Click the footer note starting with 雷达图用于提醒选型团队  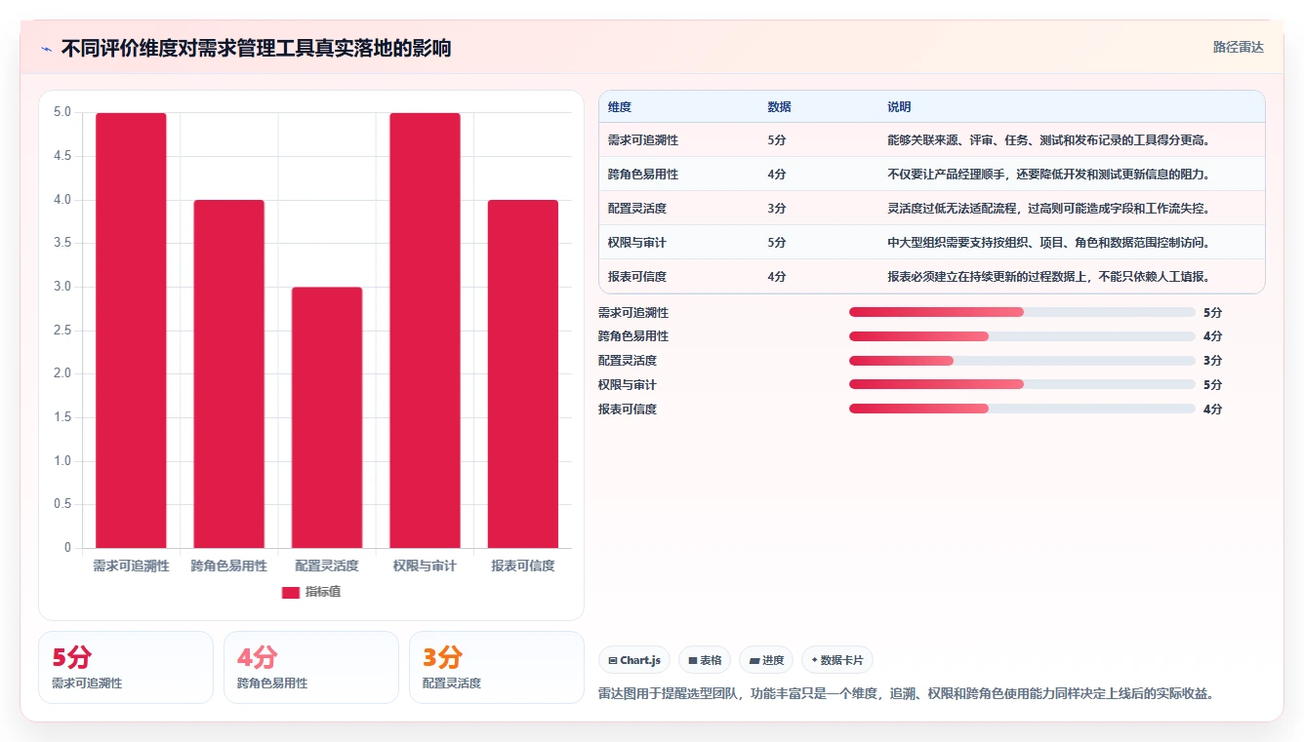tap(906, 694)
